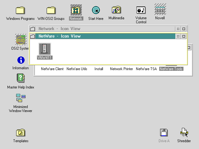Viewport: 199px width, 149px height.
Task: Open the Windows Programs folder icon
Action: pos(20,10)
